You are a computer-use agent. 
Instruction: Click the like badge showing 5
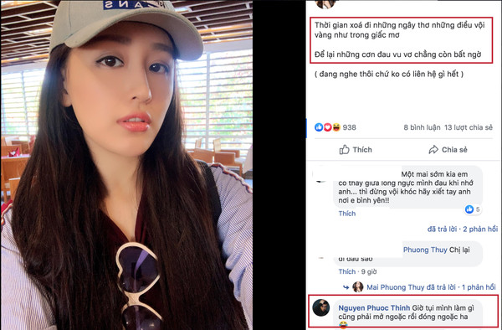point(473,209)
